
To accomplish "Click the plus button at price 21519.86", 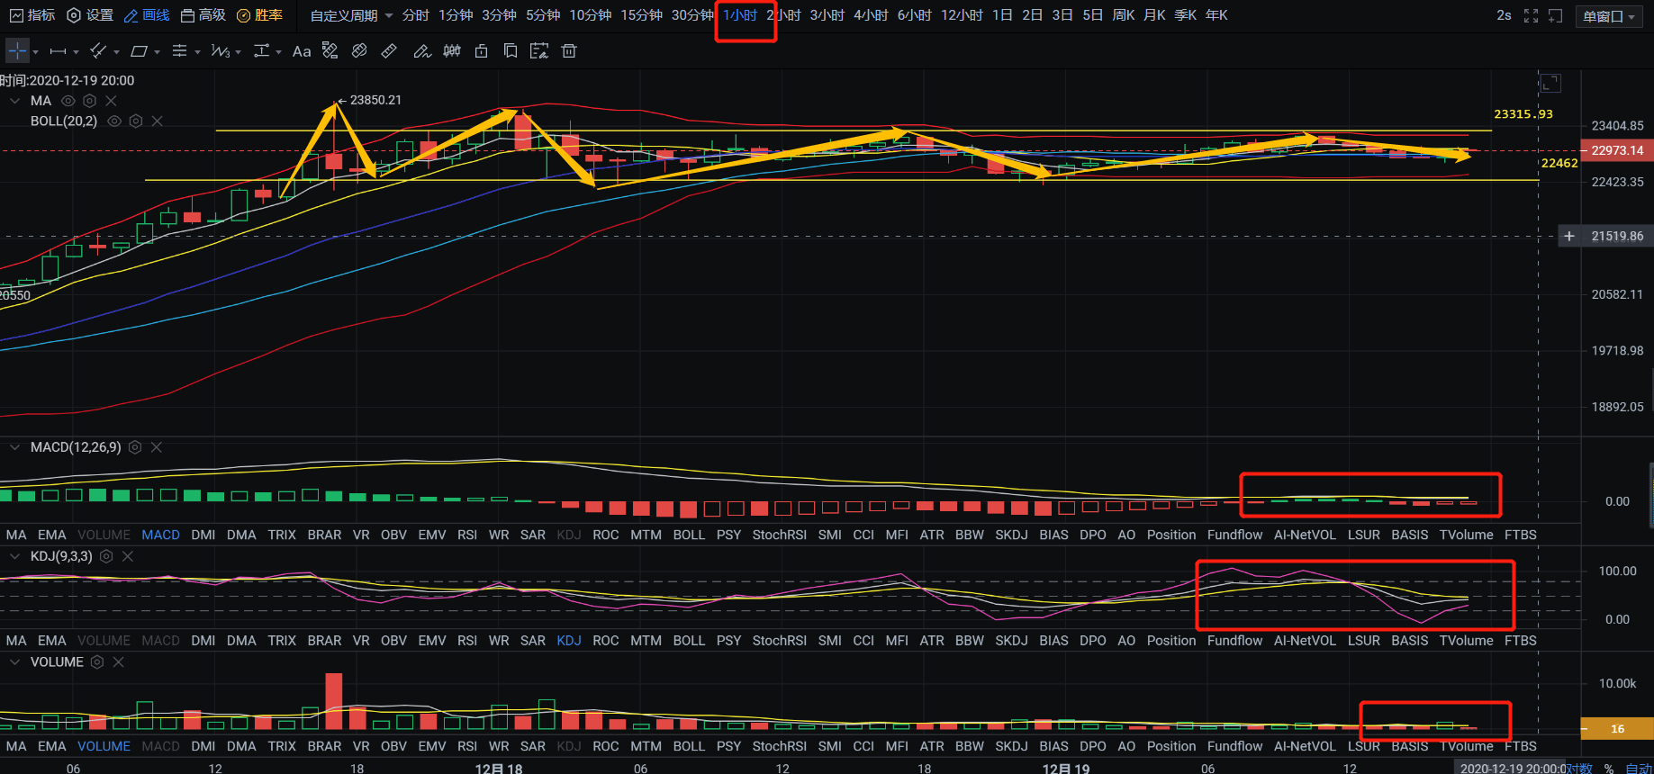I will tap(1569, 236).
